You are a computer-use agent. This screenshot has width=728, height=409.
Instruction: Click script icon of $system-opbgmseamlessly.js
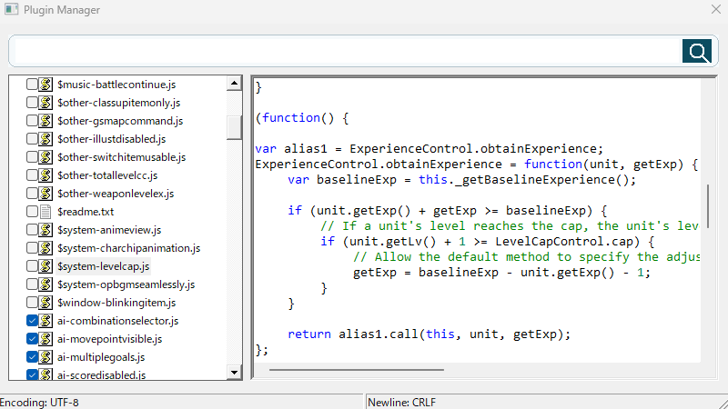click(45, 284)
